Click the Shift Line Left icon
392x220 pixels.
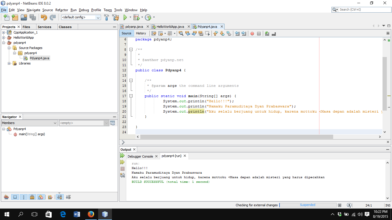click(x=237, y=34)
